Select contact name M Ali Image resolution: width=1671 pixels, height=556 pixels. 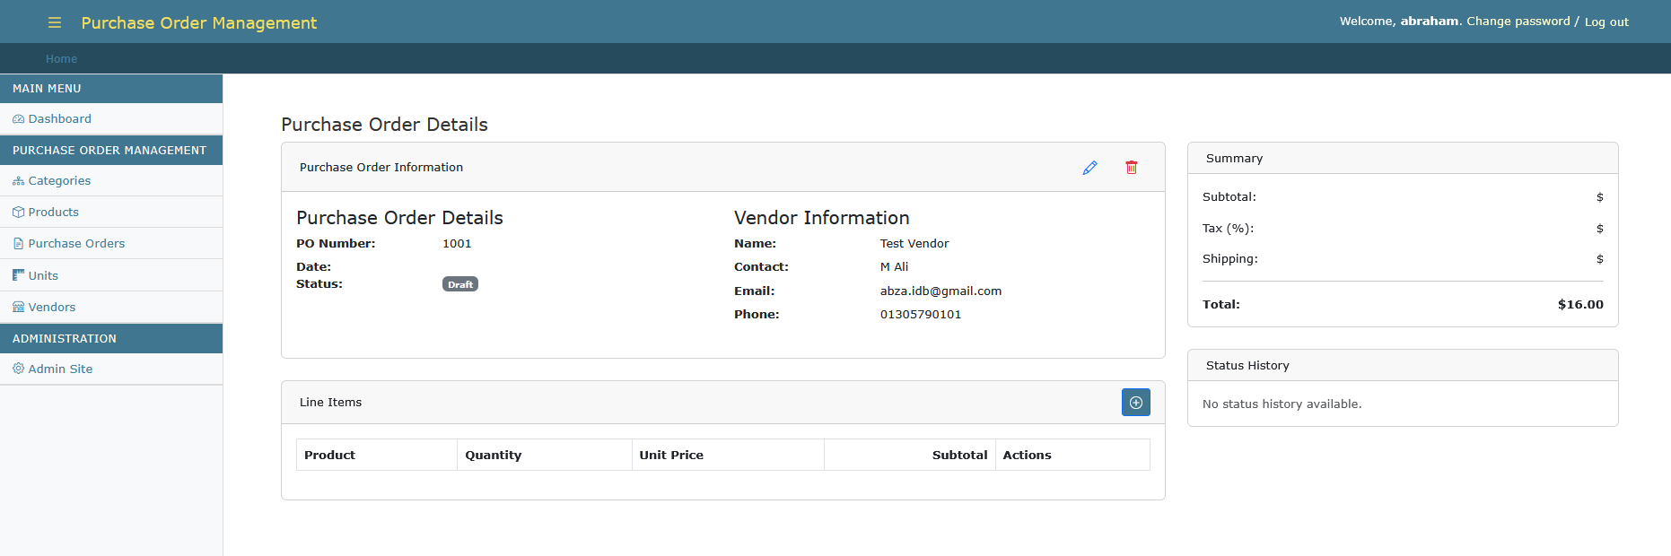click(894, 267)
